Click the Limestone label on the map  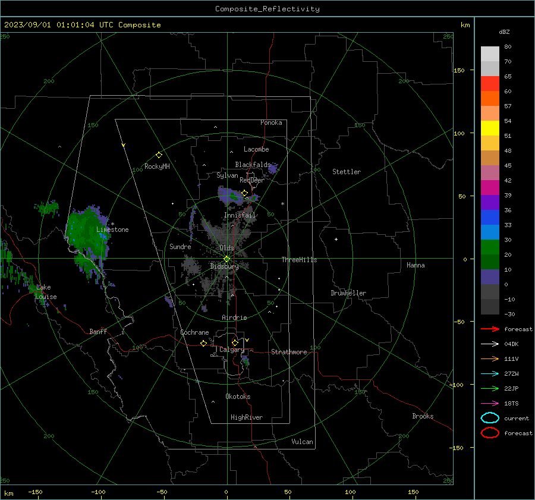pos(112,229)
